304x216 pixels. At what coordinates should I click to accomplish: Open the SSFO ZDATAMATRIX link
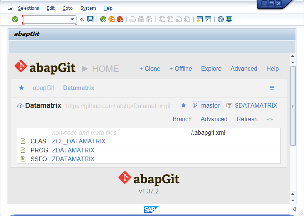coord(73,159)
